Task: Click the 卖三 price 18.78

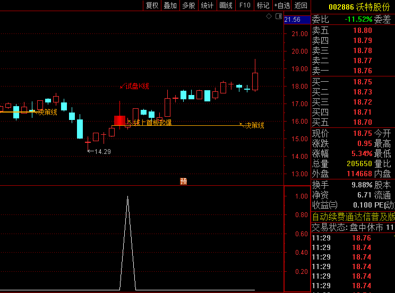Action: click(363, 50)
